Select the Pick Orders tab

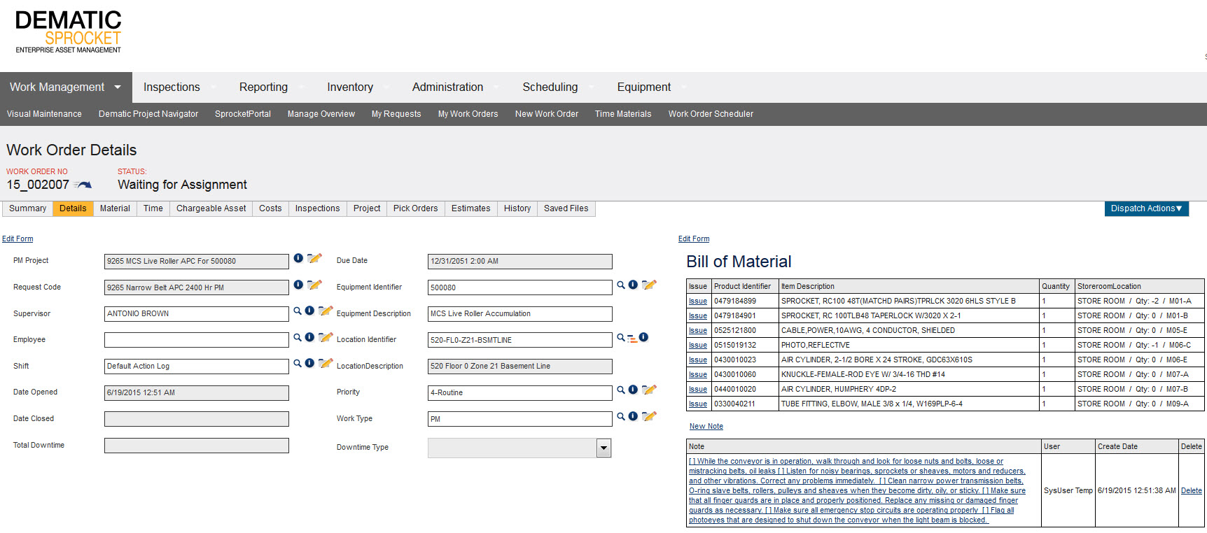[x=416, y=208]
